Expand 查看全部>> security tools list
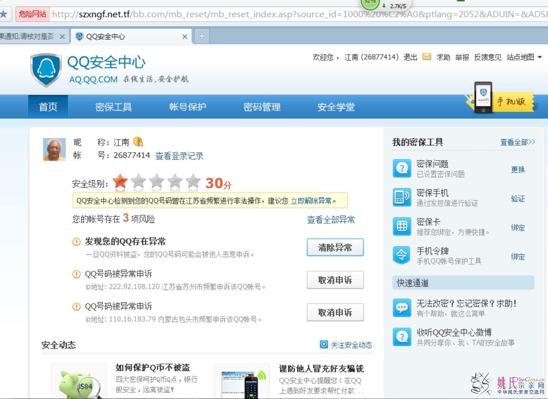The height and width of the screenshot is (399, 548). click(517, 142)
